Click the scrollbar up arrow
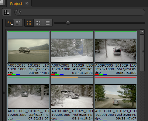This screenshot has width=148, height=121. 142,32
